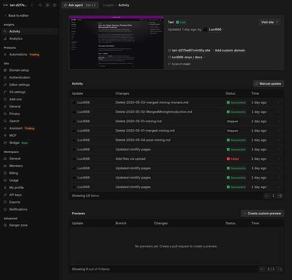292x280 pixels.
Task: Select Add files via upload change text
Action: (130, 159)
